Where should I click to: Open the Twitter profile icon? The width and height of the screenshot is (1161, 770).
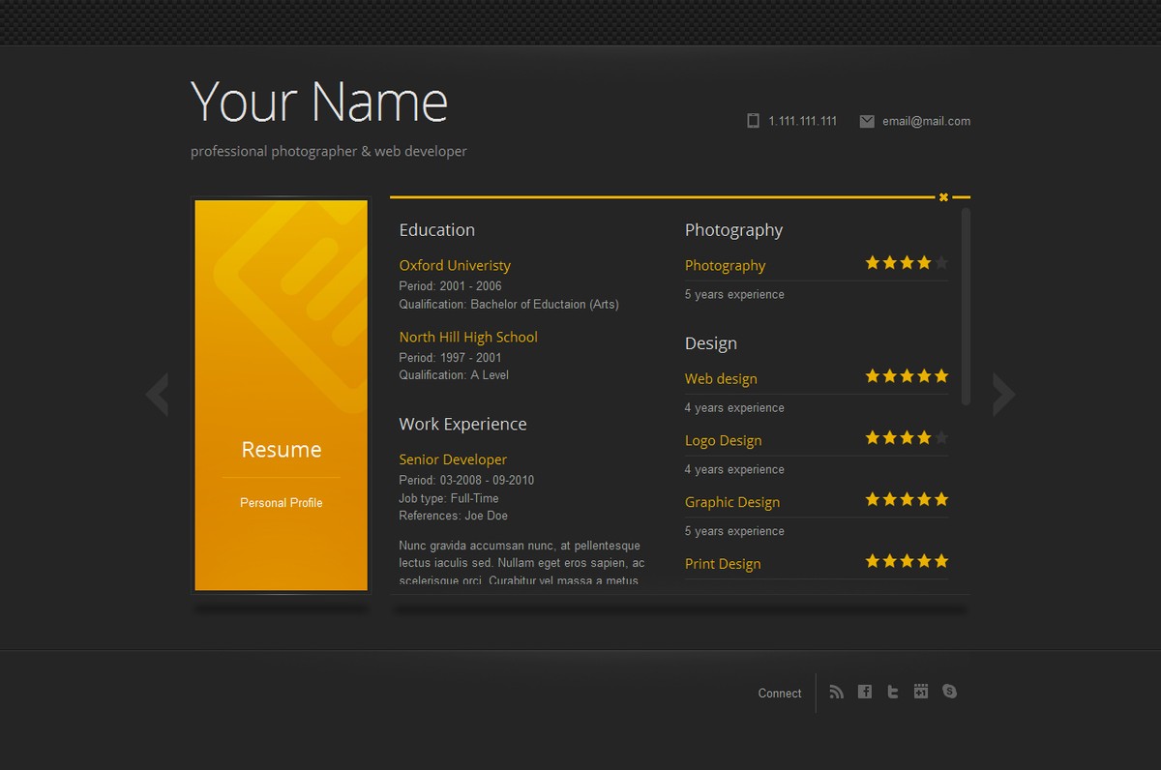pyautogui.click(x=893, y=692)
